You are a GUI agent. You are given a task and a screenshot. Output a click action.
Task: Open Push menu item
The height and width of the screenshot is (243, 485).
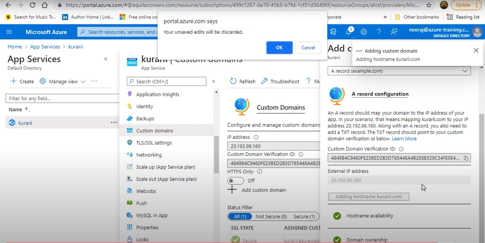141,203
